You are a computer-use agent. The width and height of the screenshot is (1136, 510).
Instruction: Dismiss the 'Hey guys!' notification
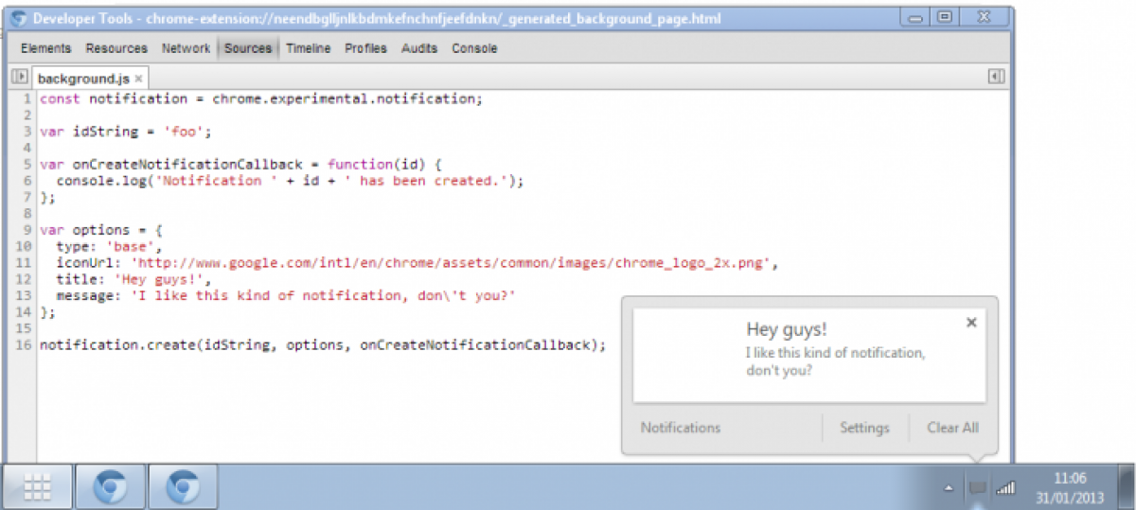[x=970, y=323]
